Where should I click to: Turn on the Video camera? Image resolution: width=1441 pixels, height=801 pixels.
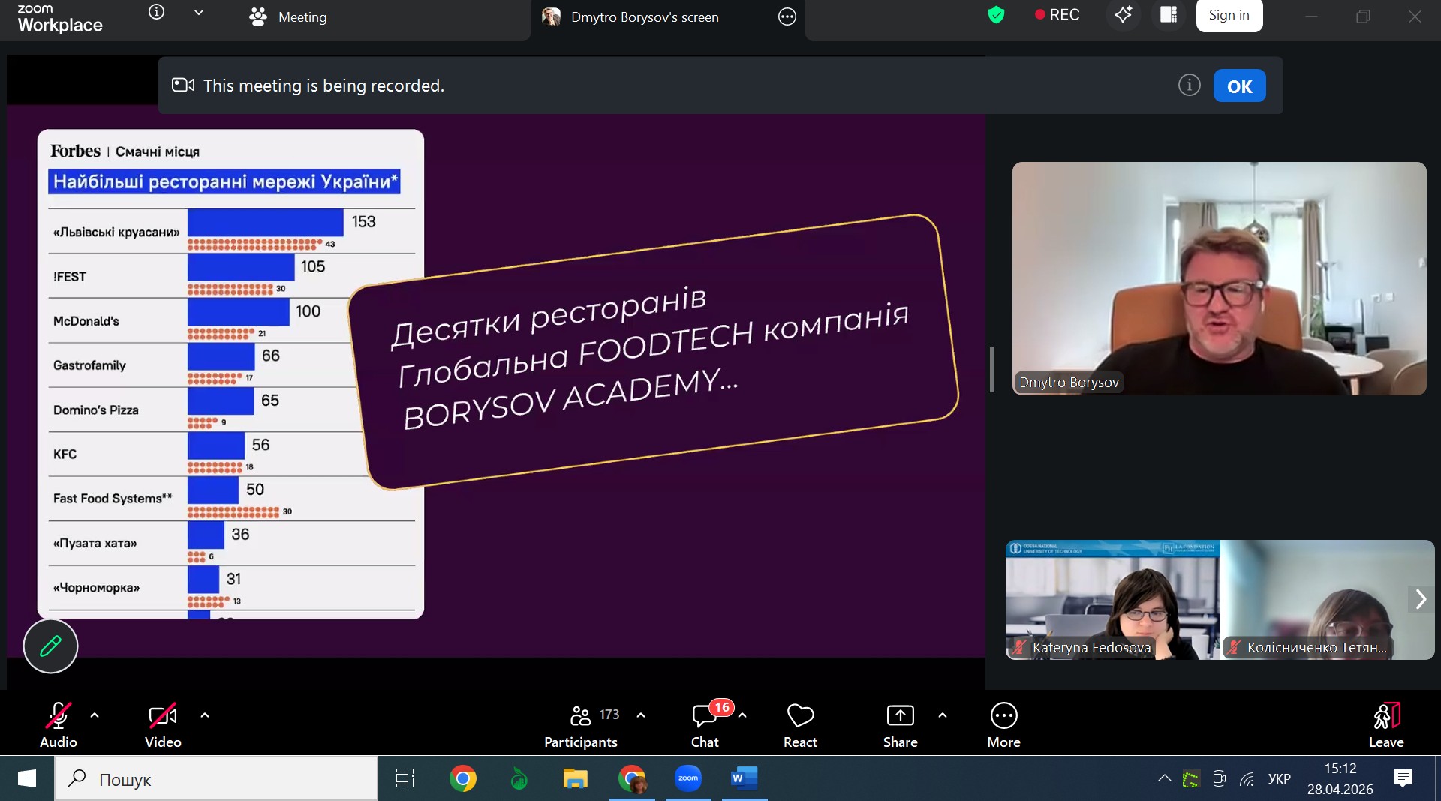(163, 725)
